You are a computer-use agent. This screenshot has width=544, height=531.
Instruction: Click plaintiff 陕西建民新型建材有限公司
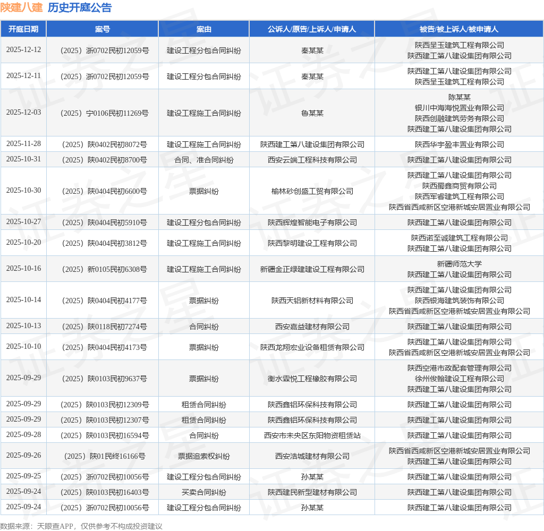(312, 492)
